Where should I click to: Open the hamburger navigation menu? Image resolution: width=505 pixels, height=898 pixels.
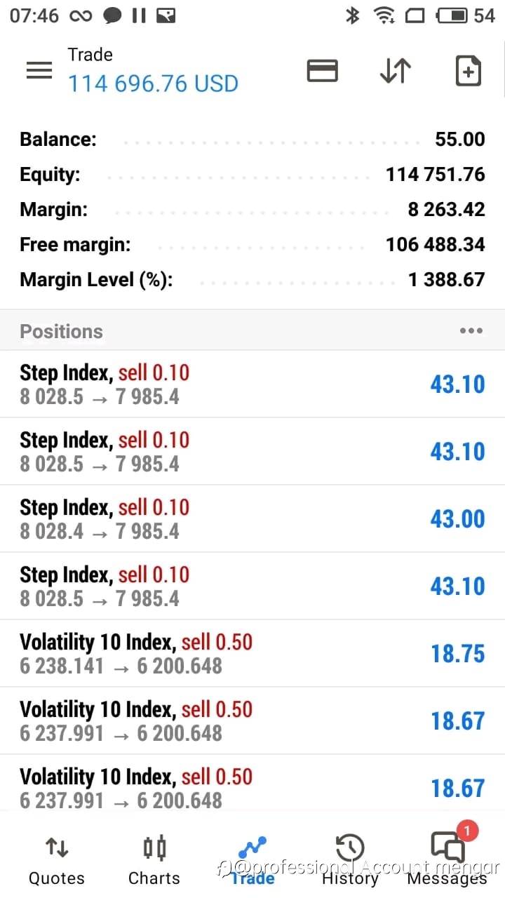tap(39, 70)
